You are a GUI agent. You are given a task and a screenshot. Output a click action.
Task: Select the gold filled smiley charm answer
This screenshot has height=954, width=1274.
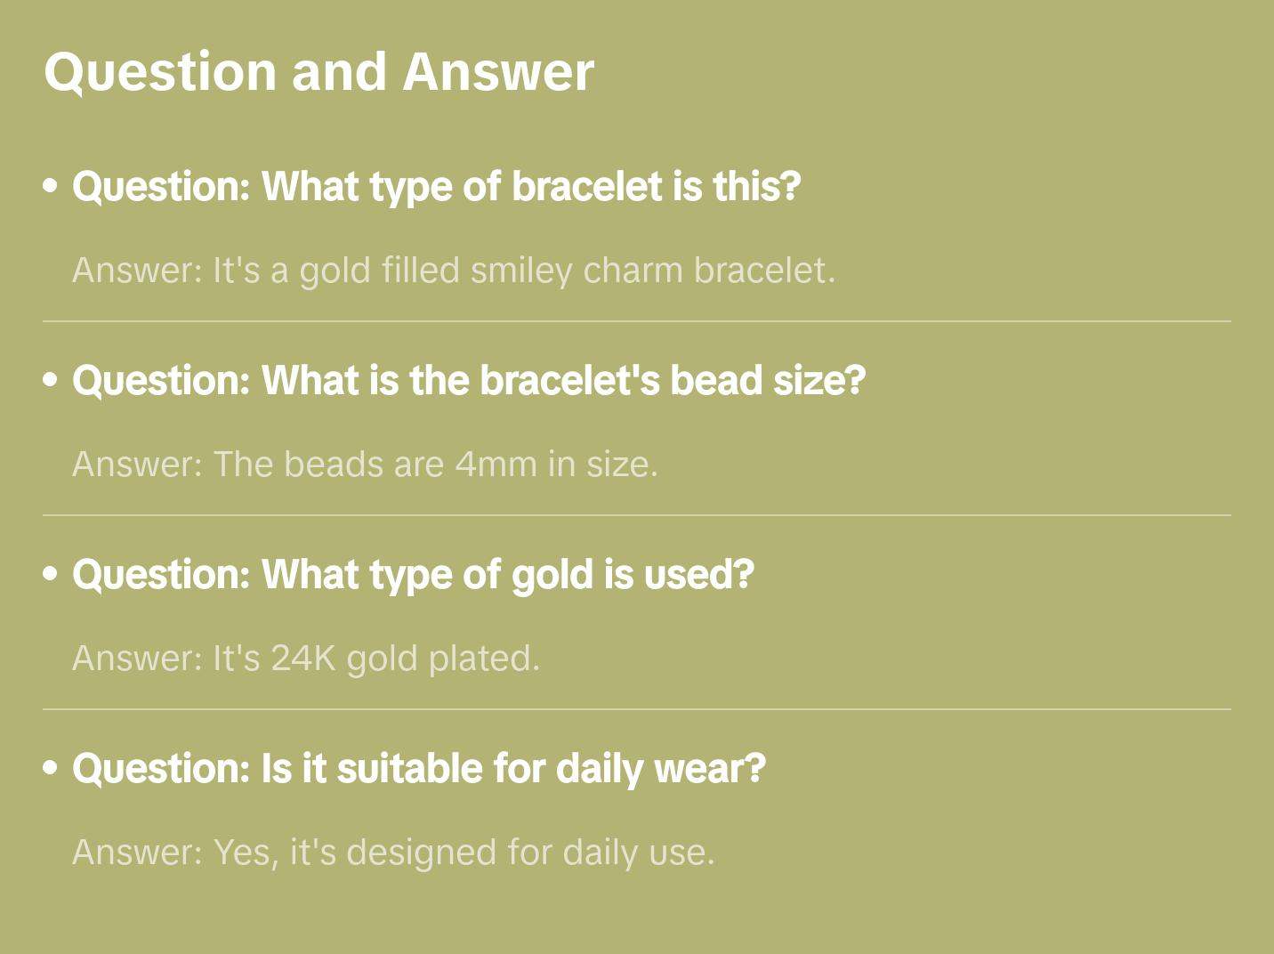click(454, 271)
